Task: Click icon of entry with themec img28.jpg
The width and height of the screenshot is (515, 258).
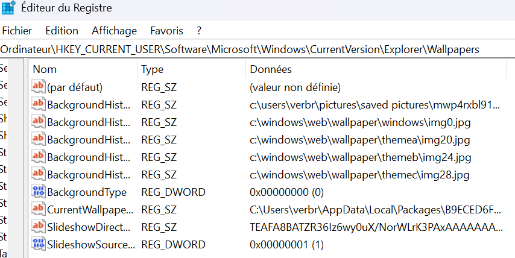Action: click(x=38, y=174)
